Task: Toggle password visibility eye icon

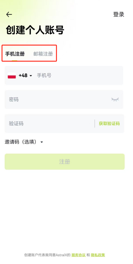Action: pos(115,99)
